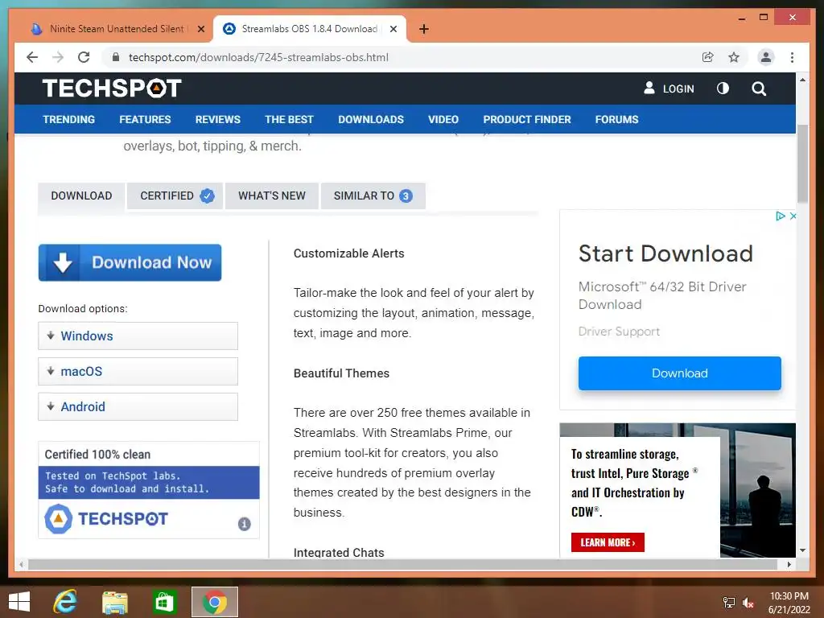Open the PRODUCT FINDER nav item

(x=527, y=119)
